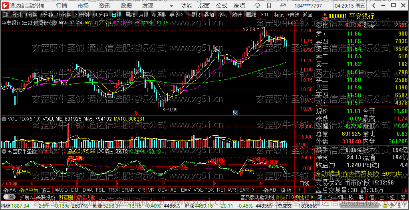Collapse the VOL-TDX volume panel arrow

click(4, 119)
